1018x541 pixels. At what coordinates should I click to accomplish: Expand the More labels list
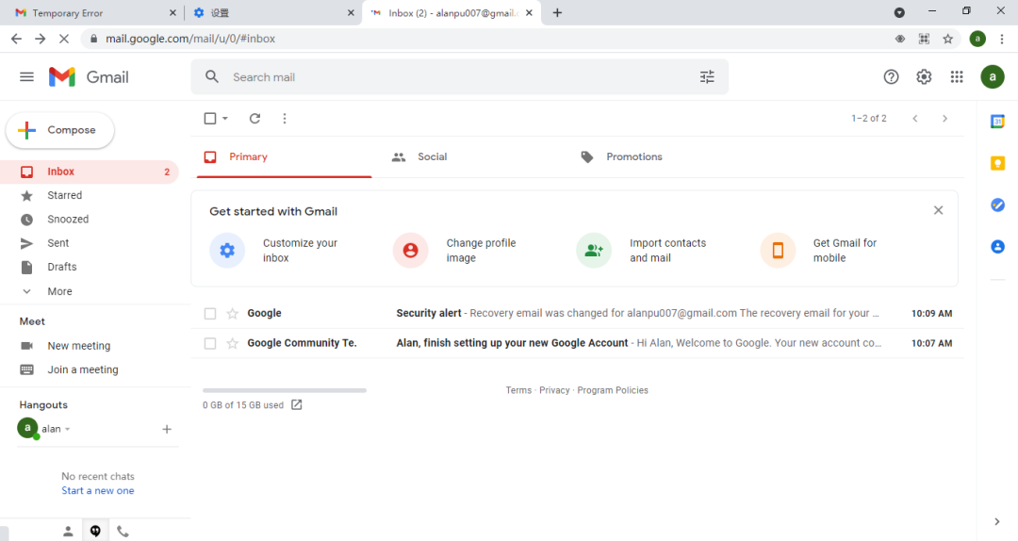tap(58, 291)
